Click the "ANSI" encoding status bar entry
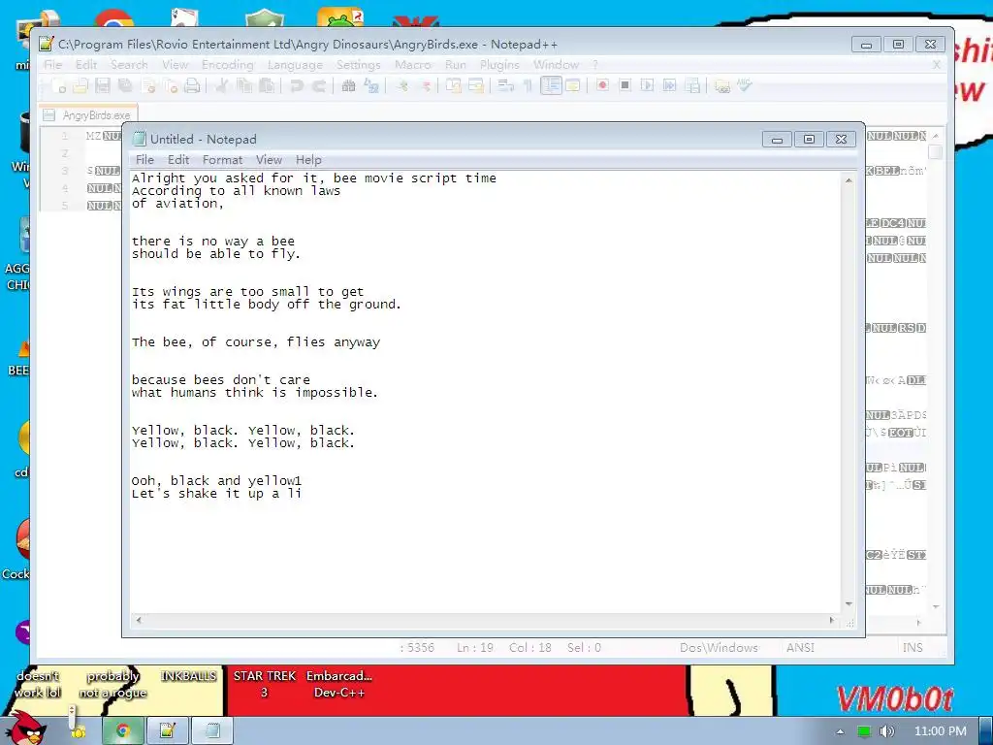The width and height of the screenshot is (993, 745). tap(800, 647)
